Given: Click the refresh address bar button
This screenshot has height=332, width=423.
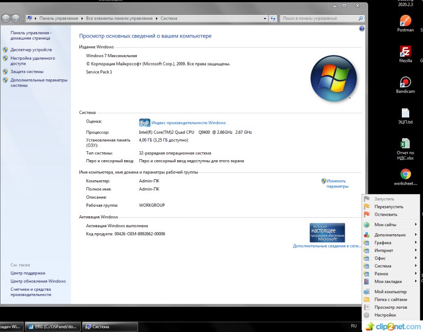Looking at the screenshot, I should 273,19.
